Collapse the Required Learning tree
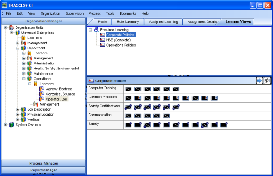The image size is (273, 176). (90, 30)
